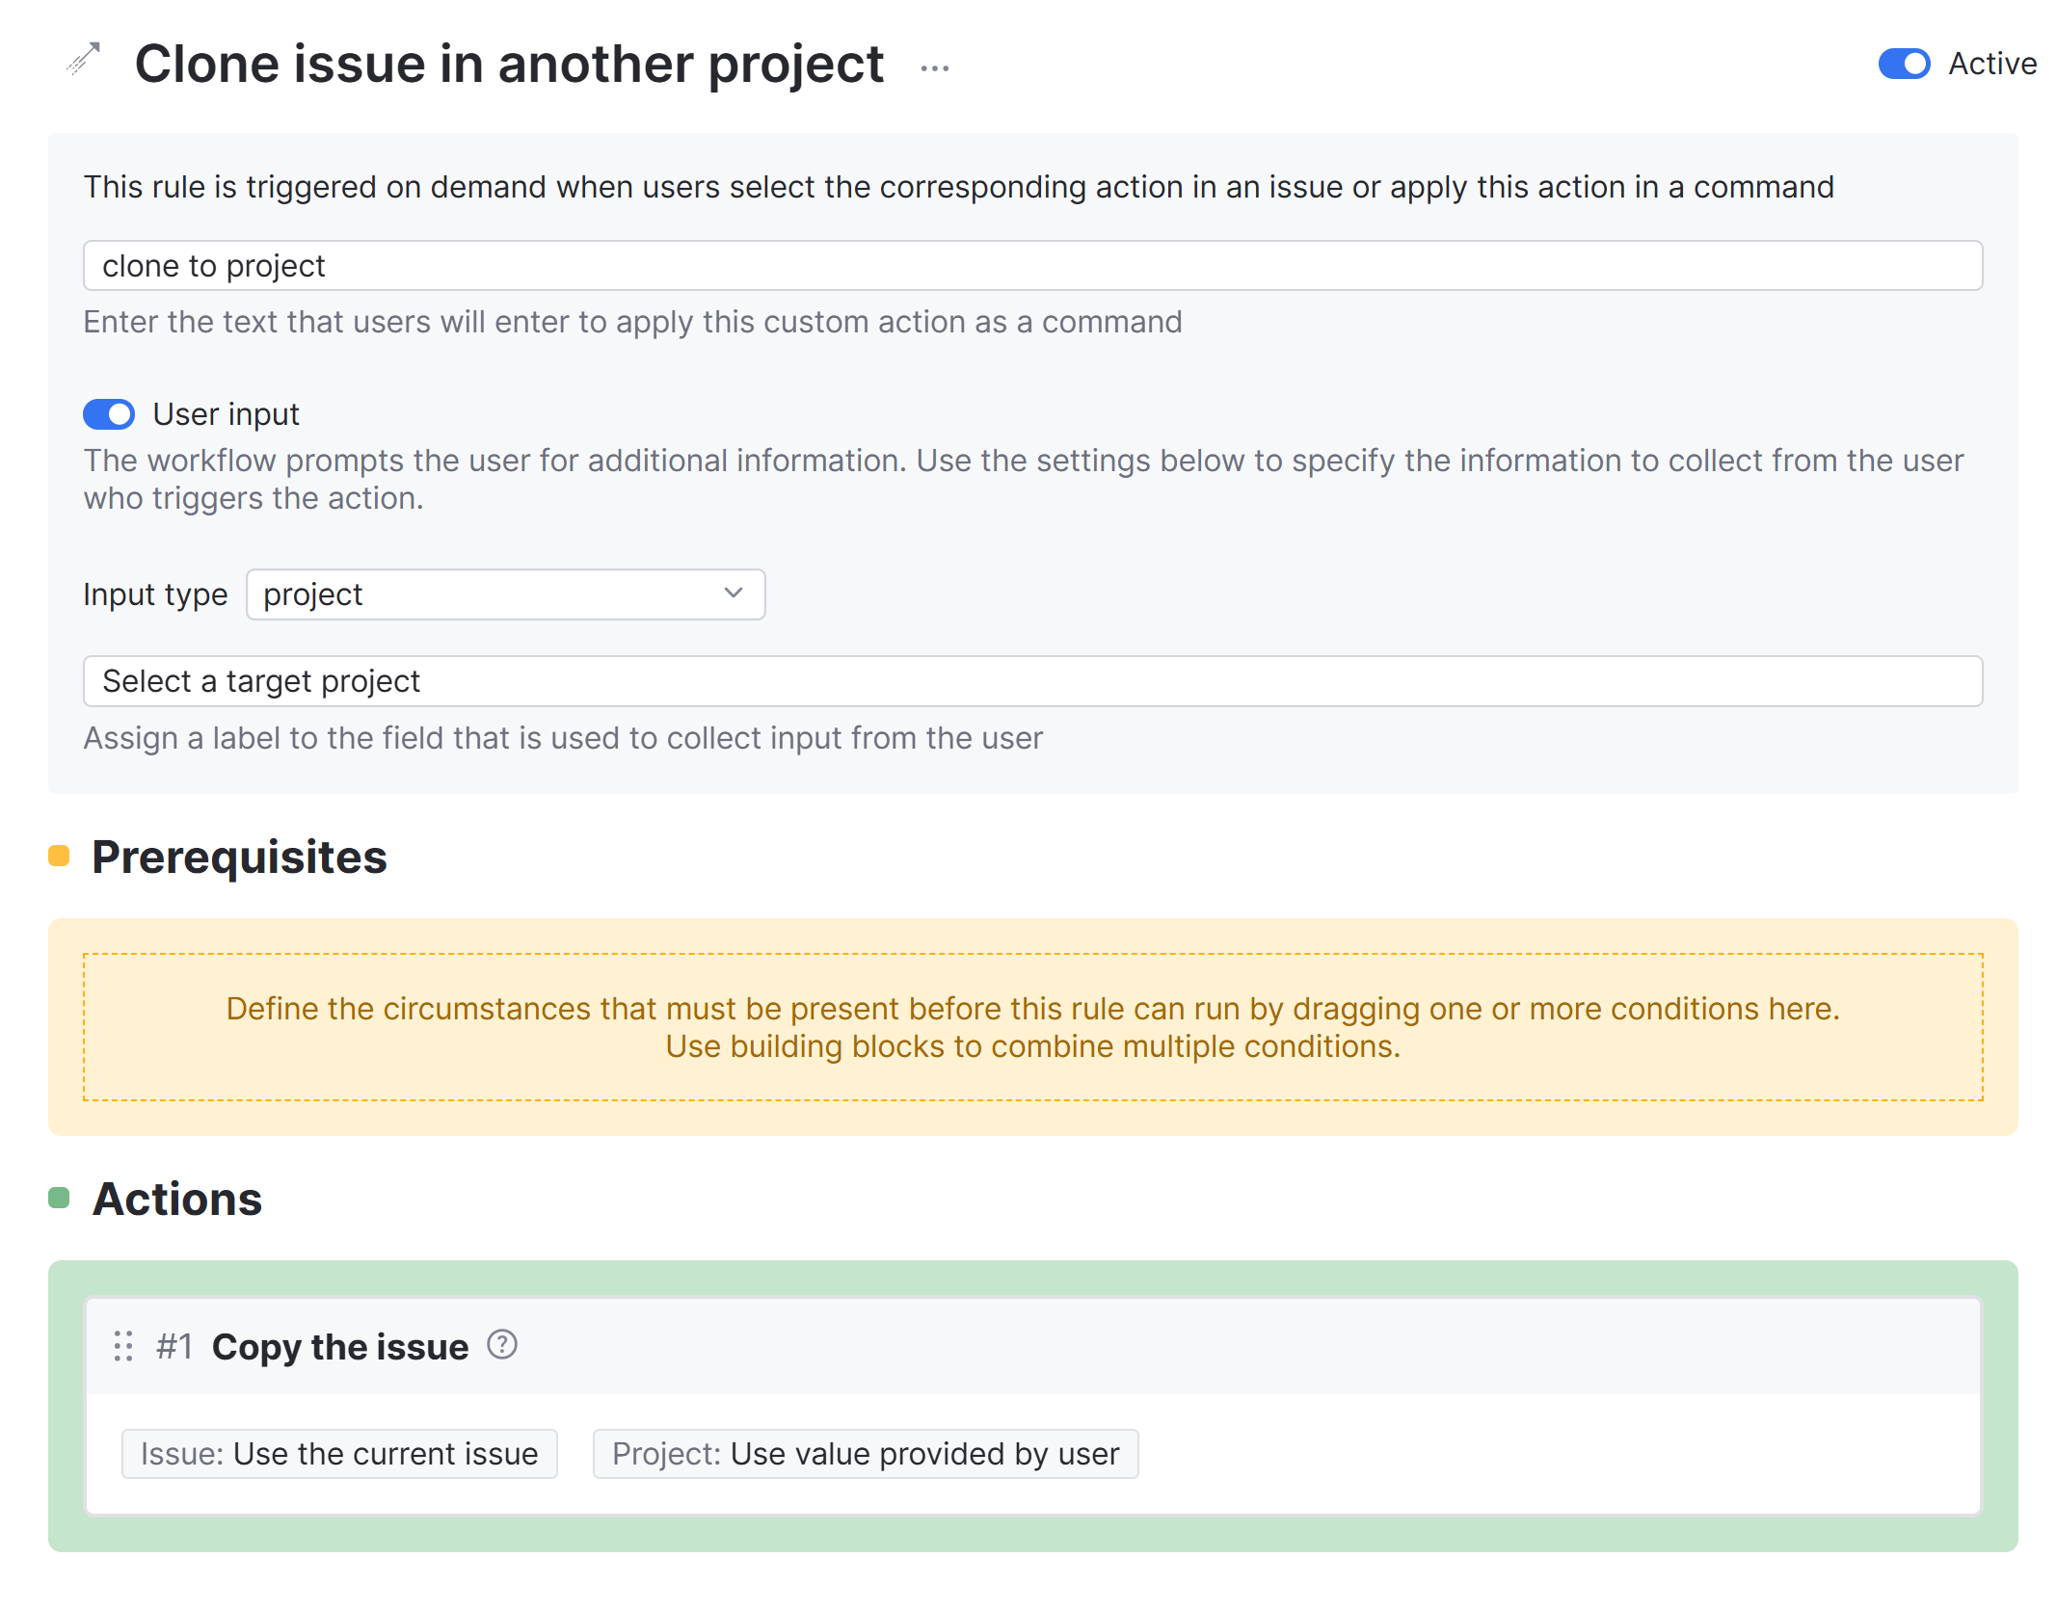Select the 'Copy the issue' action header
This screenshot has height=1610, width=2057.
coord(340,1346)
